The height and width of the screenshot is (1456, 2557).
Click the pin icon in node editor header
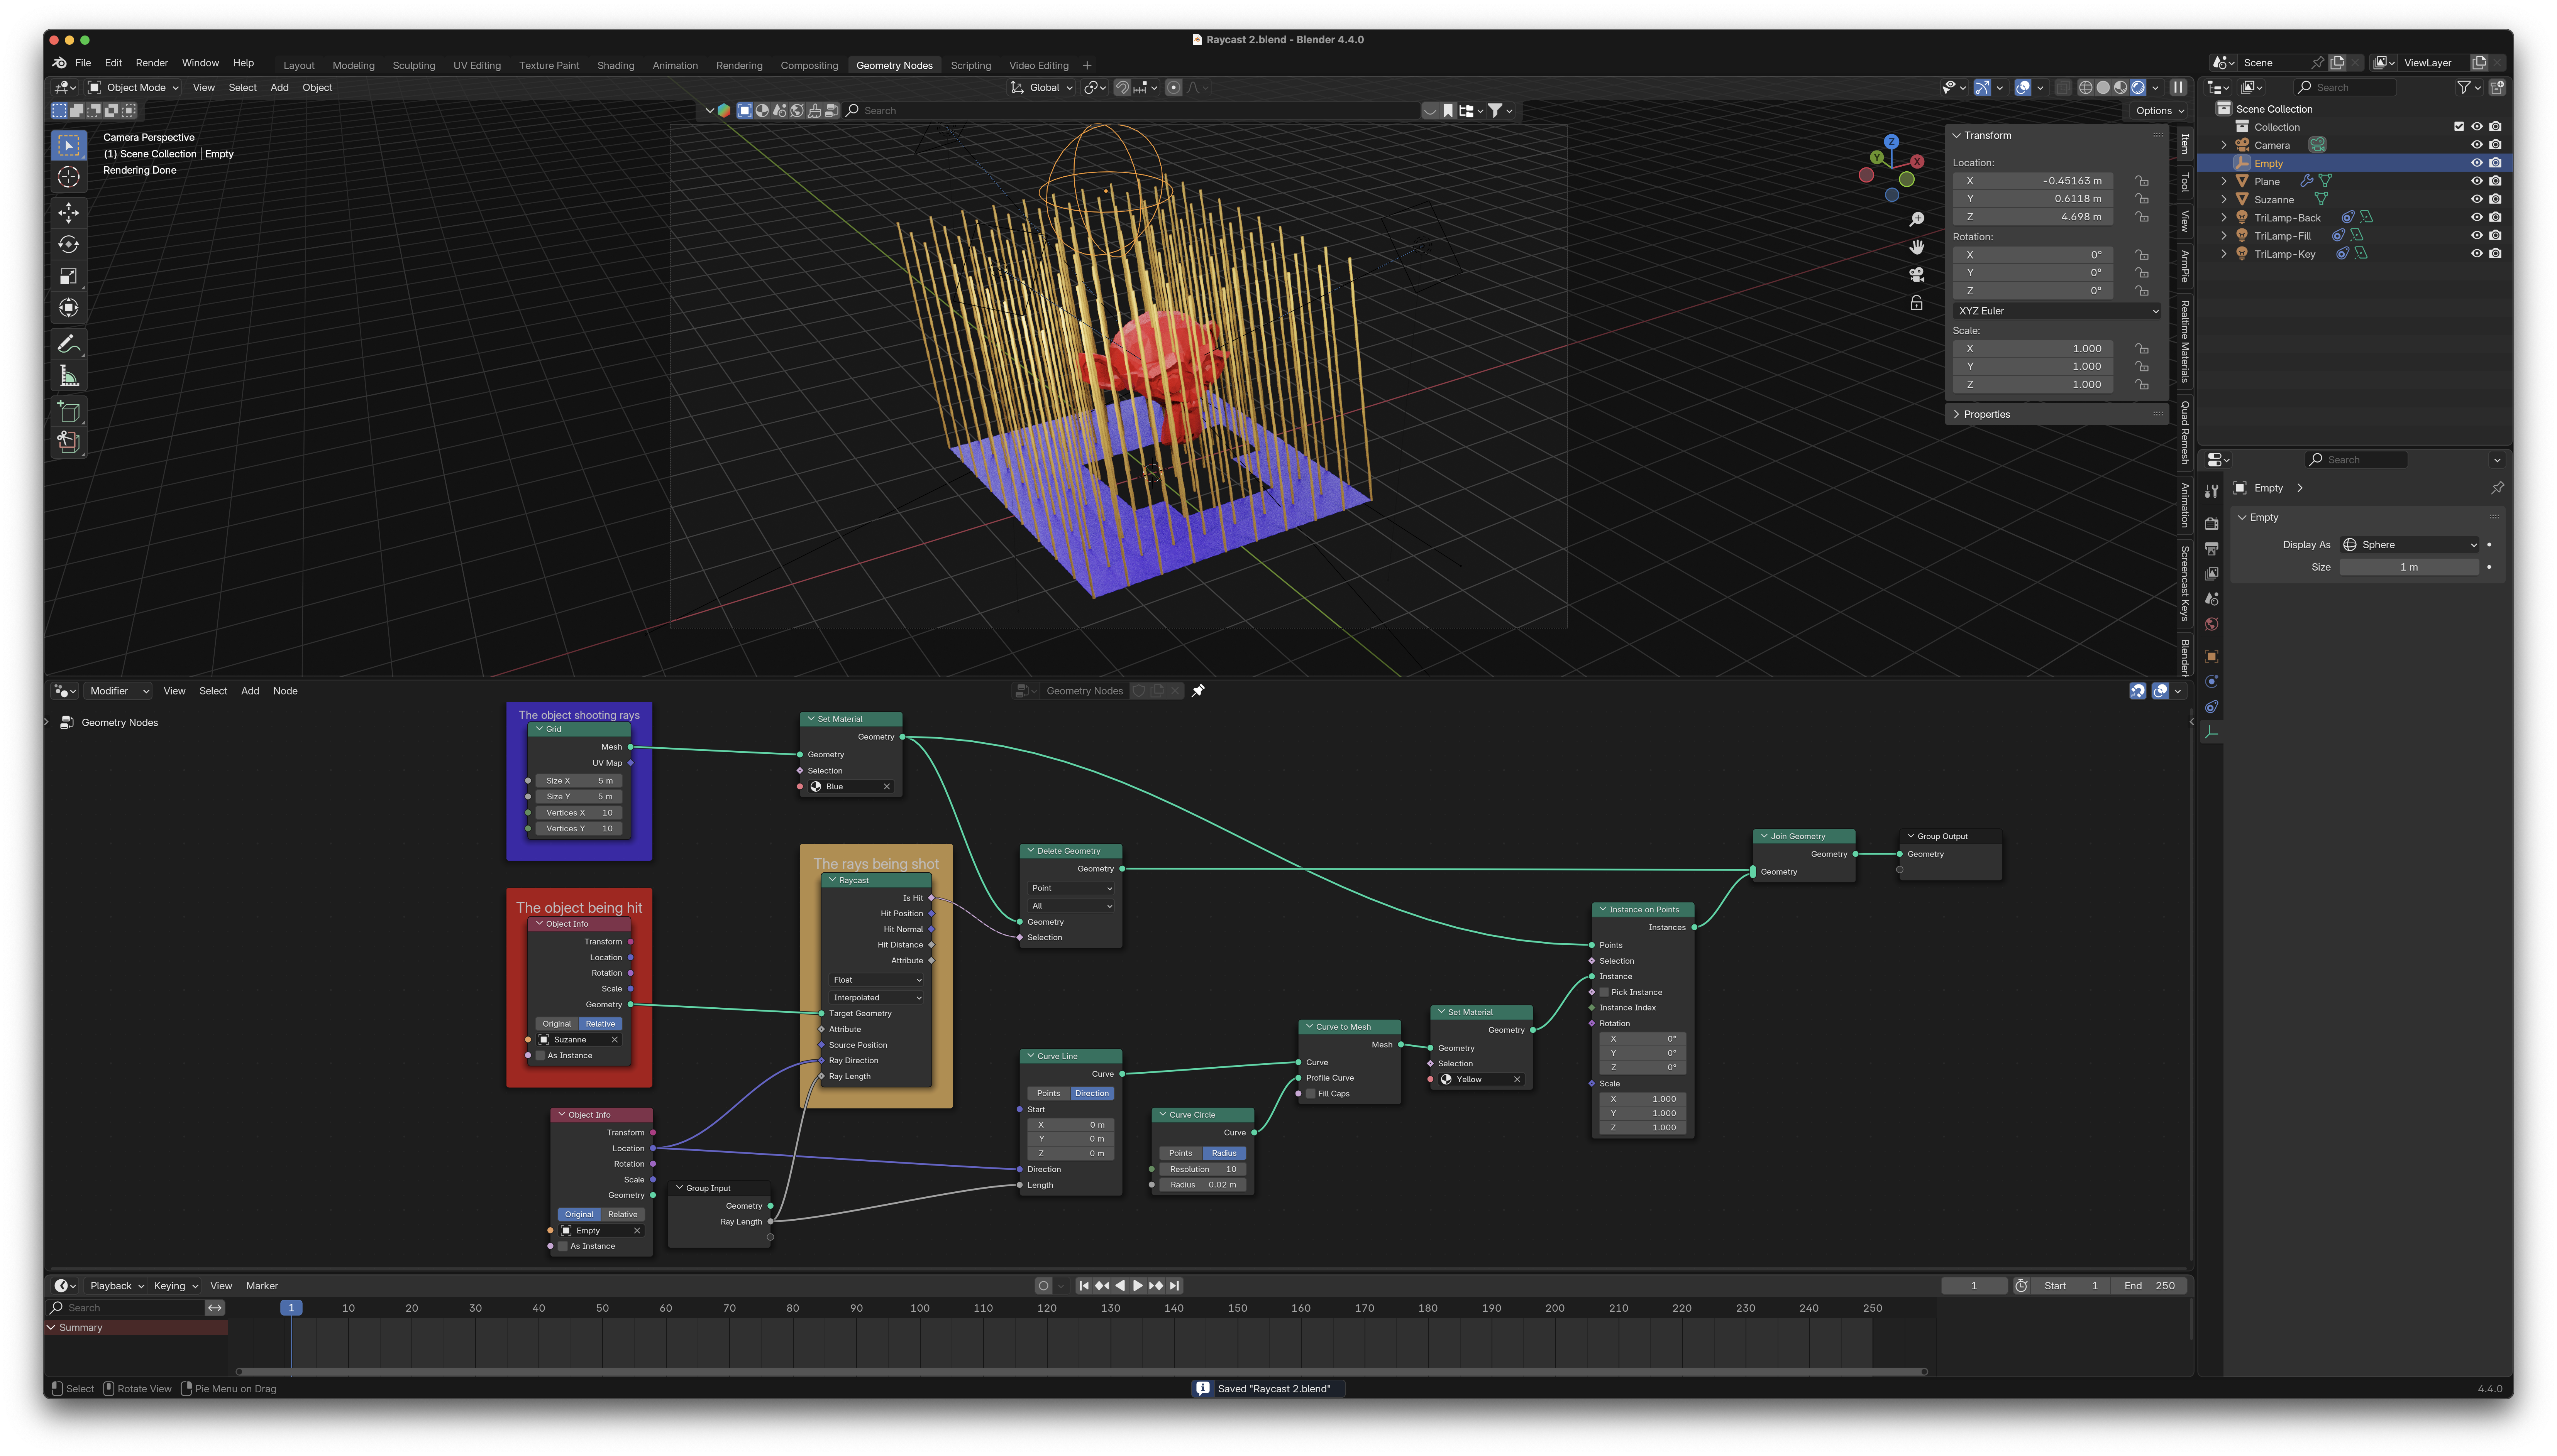coord(1197,691)
